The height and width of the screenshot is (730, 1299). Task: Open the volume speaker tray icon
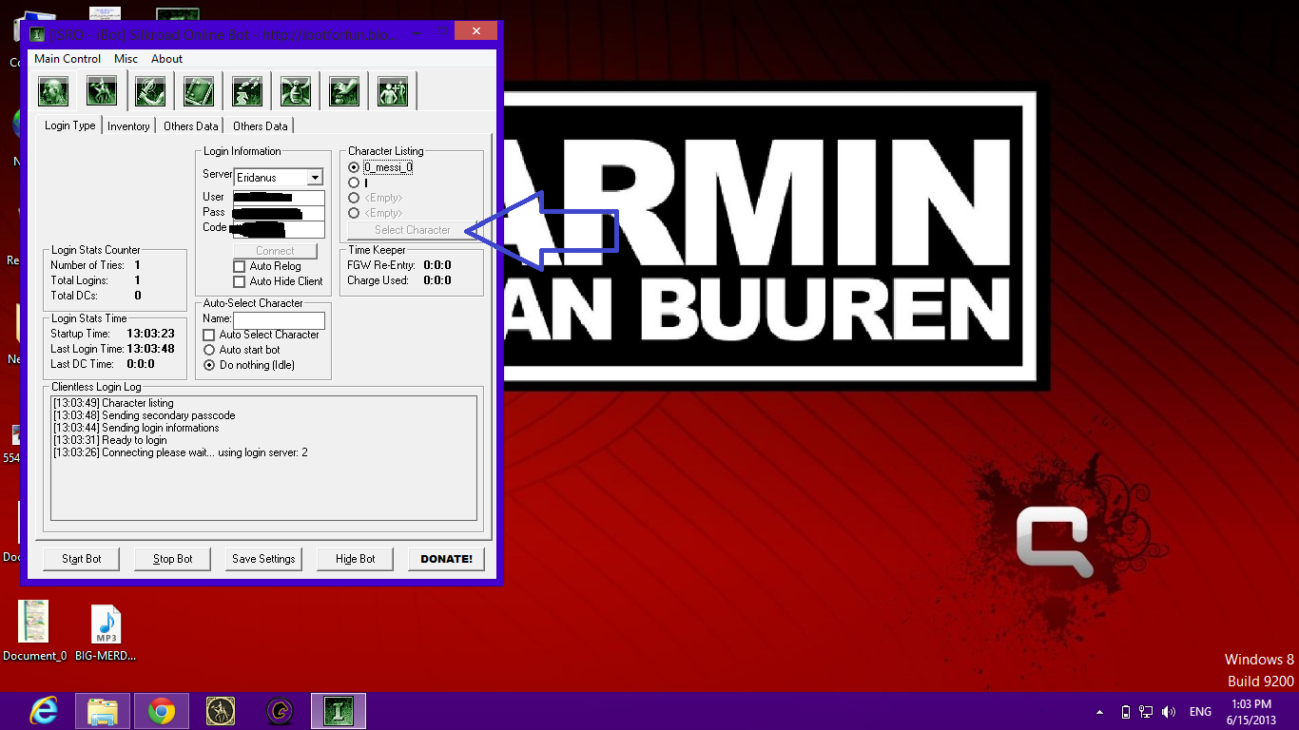1169,712
